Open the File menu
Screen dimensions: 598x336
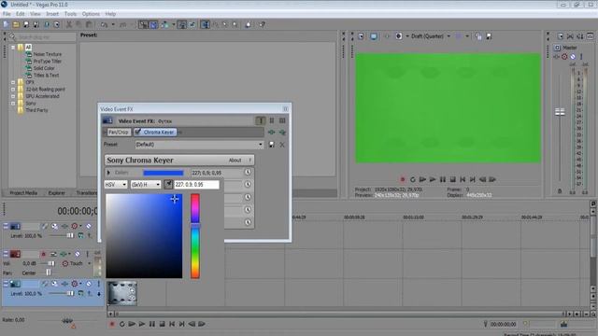[7, 14]
